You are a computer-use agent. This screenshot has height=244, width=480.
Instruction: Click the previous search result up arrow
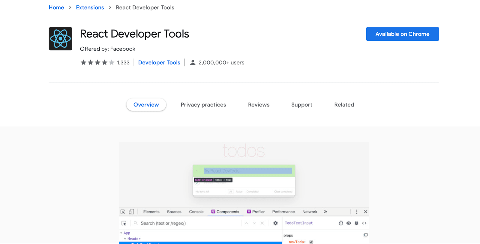(x=247, y=223)
